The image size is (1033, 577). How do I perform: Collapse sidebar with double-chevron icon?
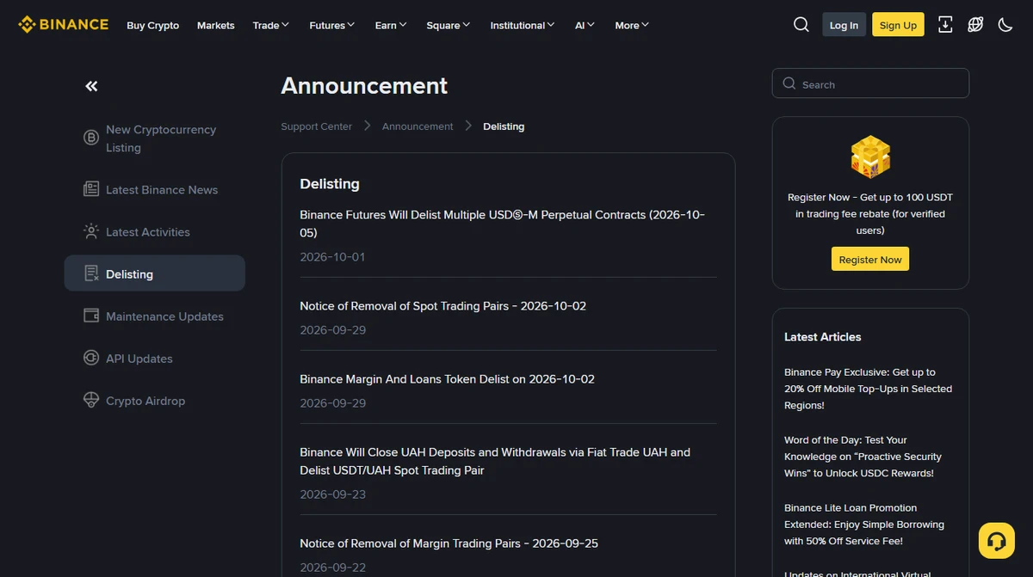coord(91,86)
